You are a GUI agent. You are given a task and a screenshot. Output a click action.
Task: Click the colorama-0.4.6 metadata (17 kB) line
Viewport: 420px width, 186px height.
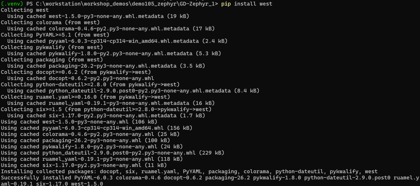tap(111, 28)
